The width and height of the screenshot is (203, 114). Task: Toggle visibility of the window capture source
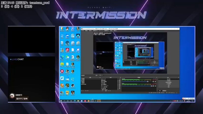pos(118,87)
